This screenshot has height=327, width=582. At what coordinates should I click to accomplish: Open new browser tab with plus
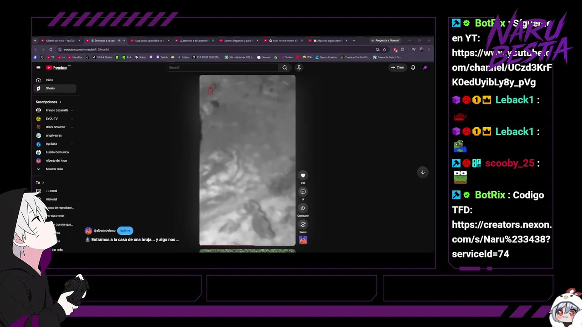(x=354, y=40)
